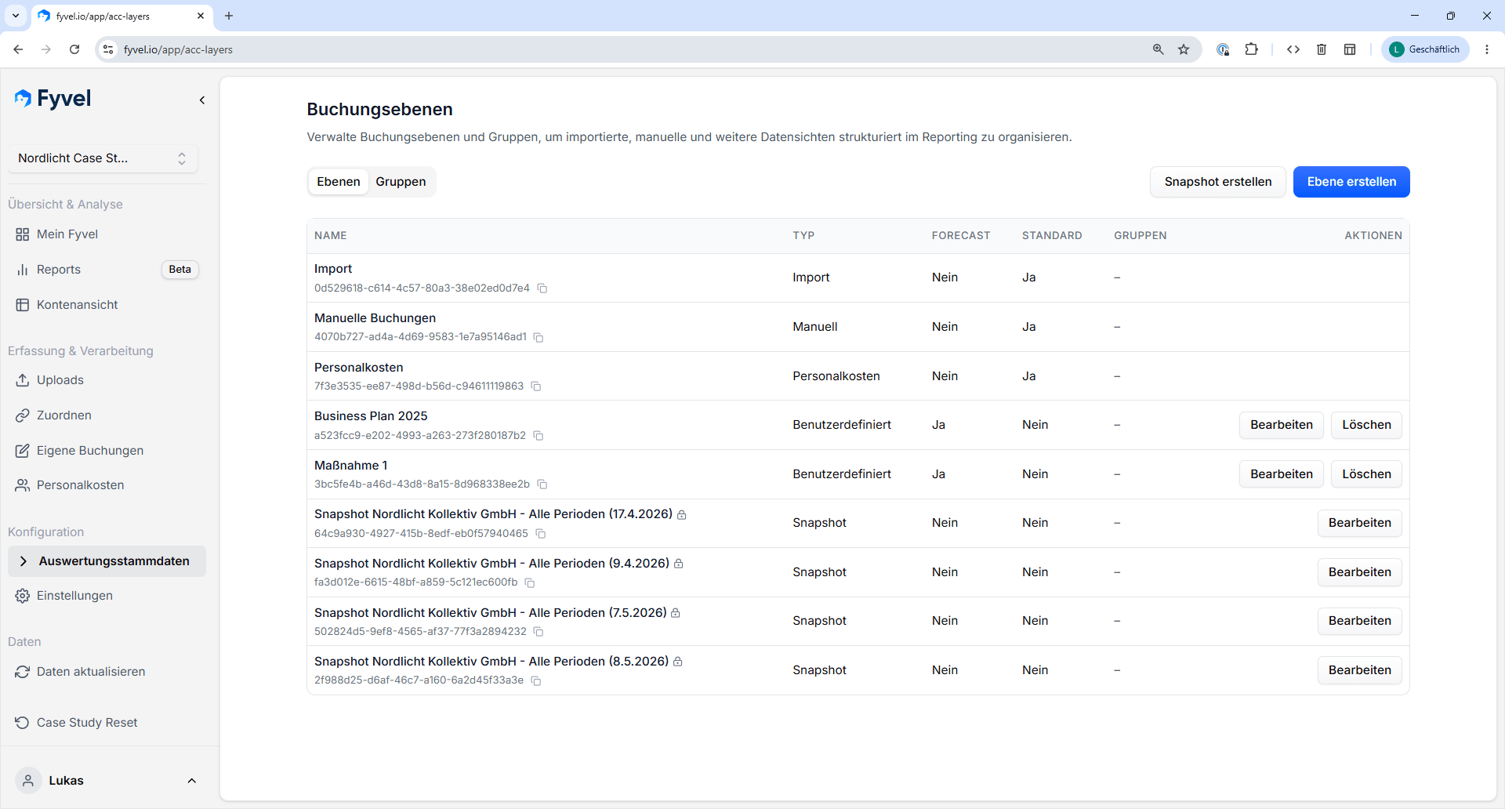Bookmark this page with the star icon

click(x=1184, y=49)
